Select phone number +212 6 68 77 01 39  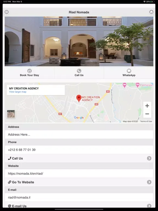[22, 150]
